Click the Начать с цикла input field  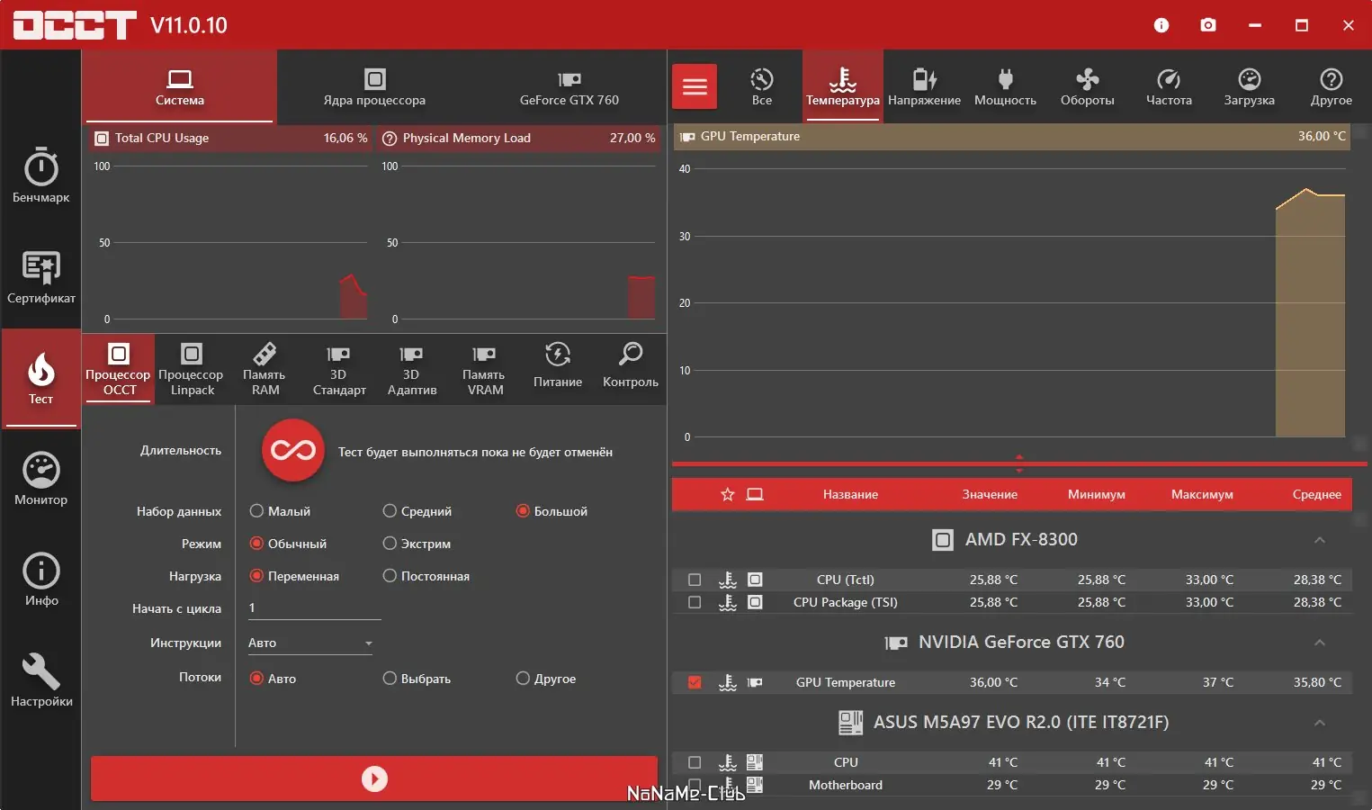(314, 608)
